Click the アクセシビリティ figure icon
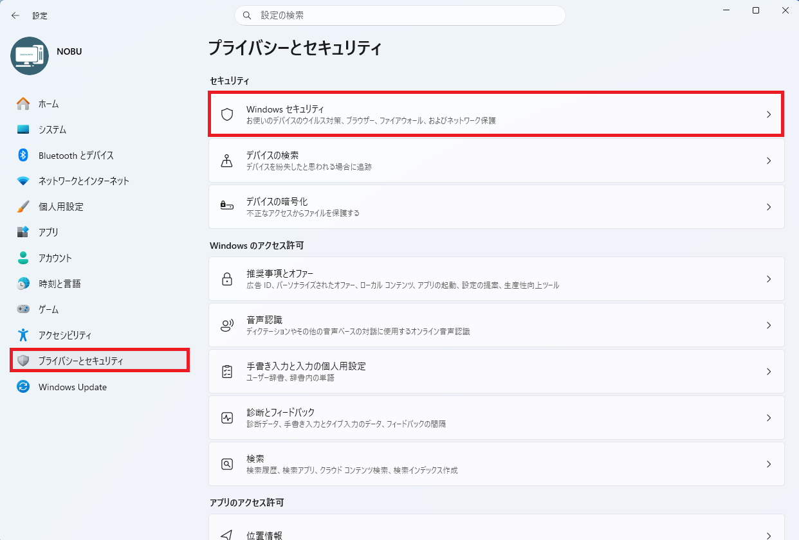The width and height of the screenshot is (799, 540). point(23,335)
